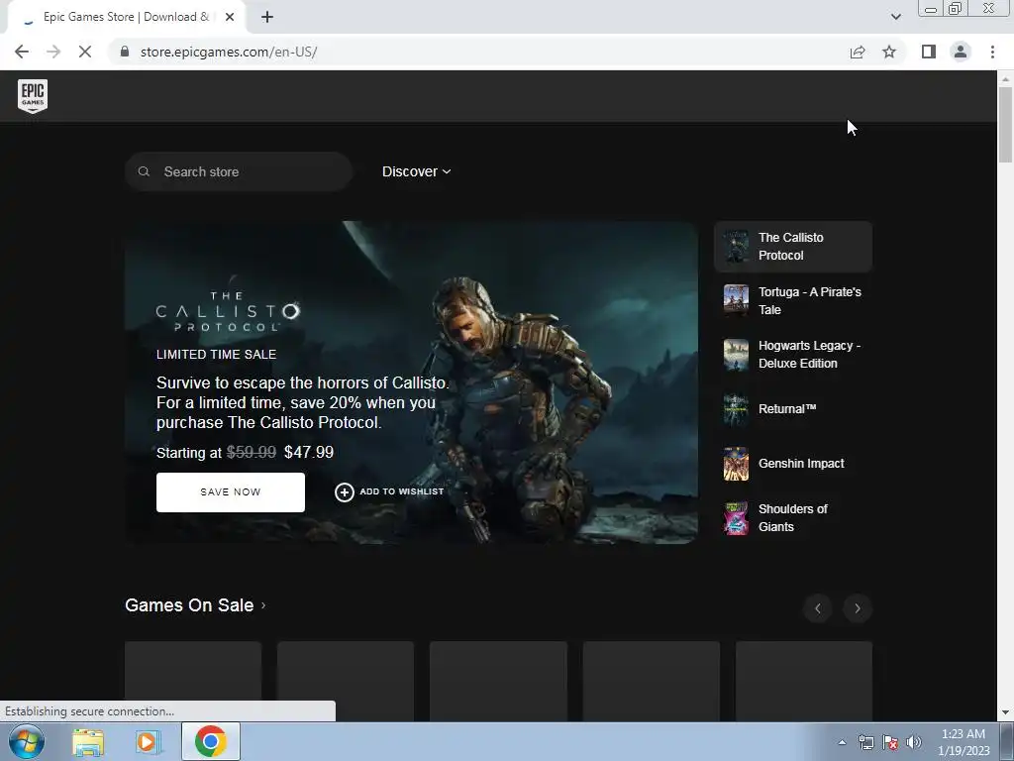Close the Epic Games Store tab

pyautogui.click(x=230, y=17)
